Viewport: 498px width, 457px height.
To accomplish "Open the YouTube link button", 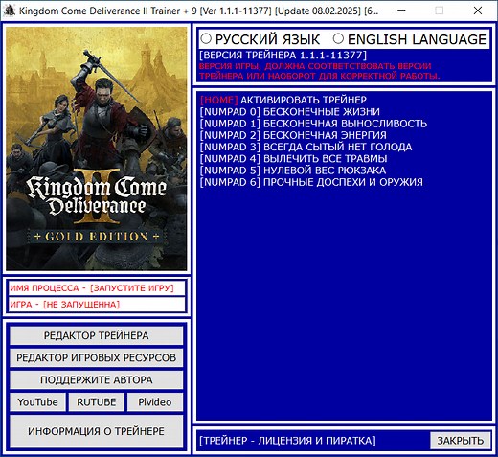I will (x=37, y=401).
